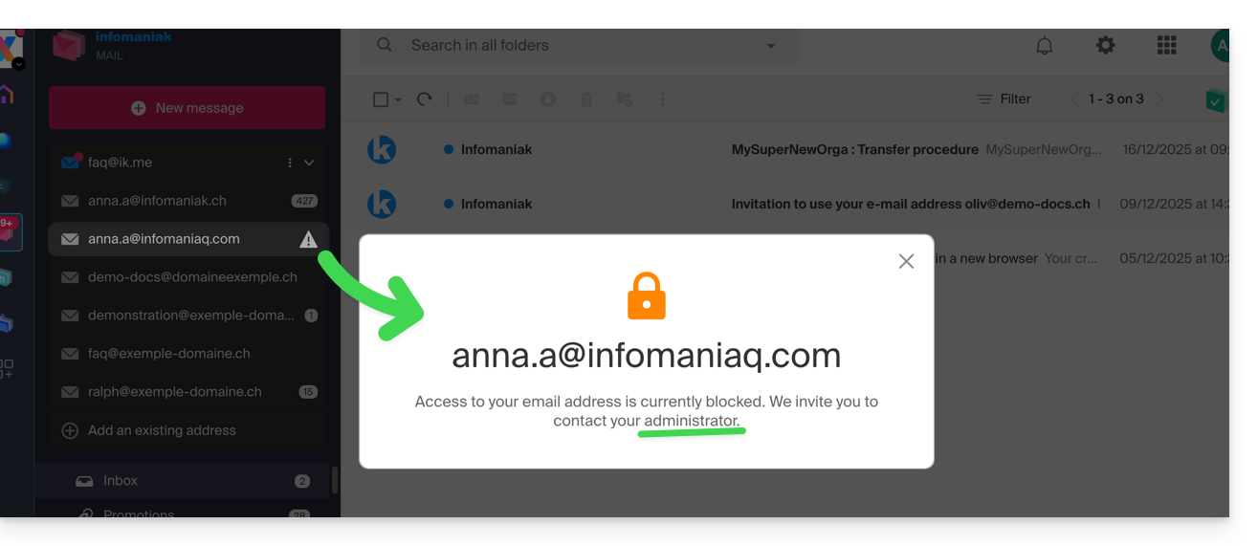
Task: Expand the search options dropdown arrow
Action: 771,46
